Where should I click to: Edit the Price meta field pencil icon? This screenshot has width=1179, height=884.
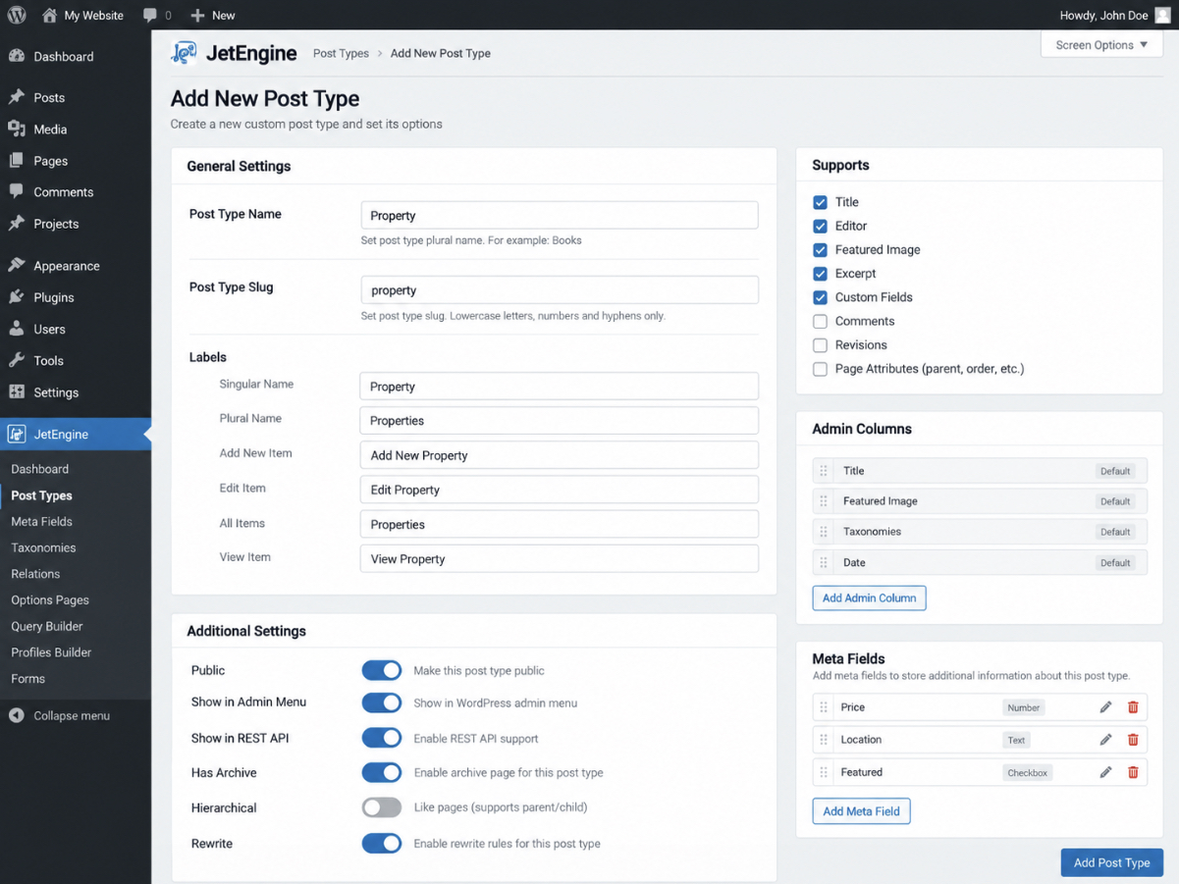click(x=1105, y=707)
